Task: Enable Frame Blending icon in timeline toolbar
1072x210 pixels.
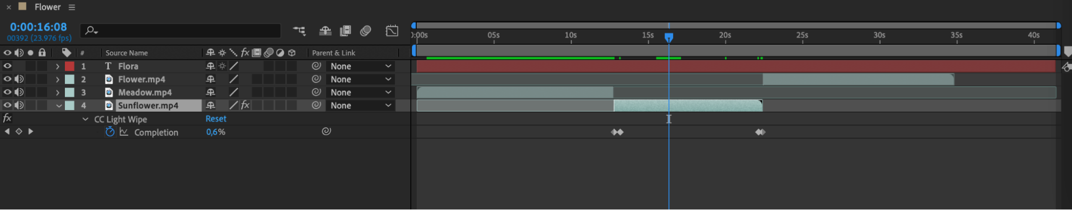Action: coord(345,31)
